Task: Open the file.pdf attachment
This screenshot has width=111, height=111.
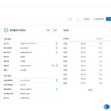Action: [x=23, y=85]
